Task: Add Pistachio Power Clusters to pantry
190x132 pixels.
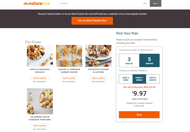Action: click(98, 78)
